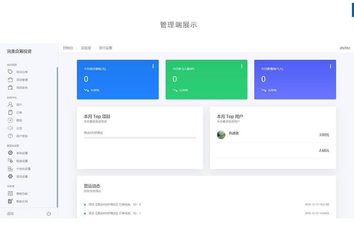
Task: Click the cog icon for 项目设置
Action: 10,176
